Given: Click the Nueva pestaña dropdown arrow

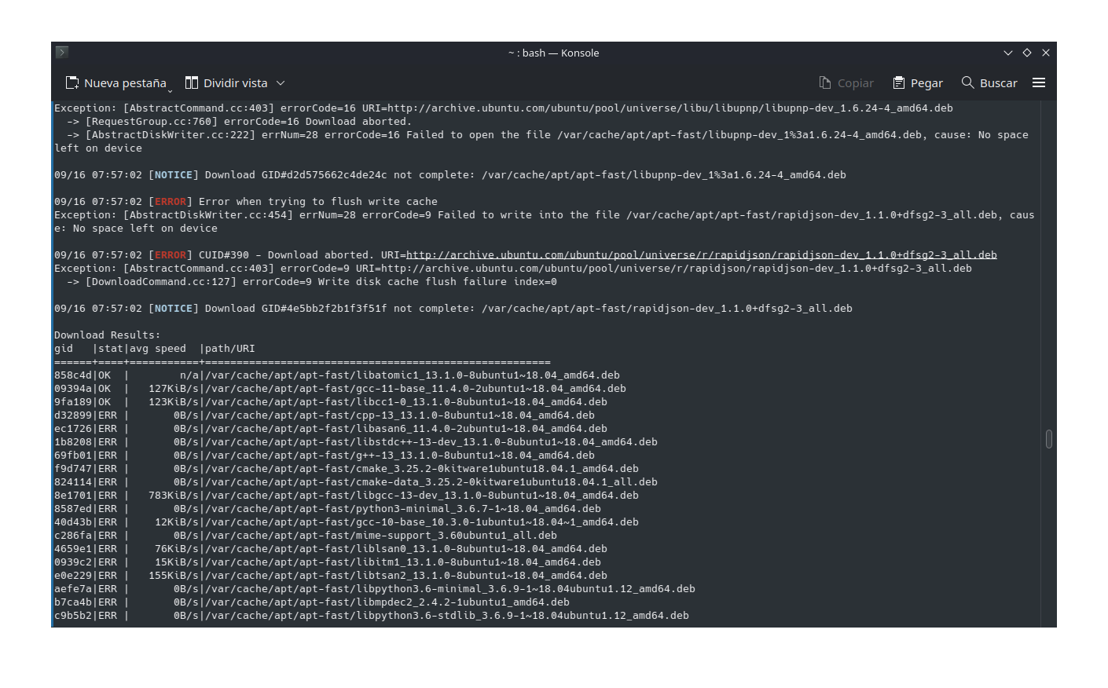Looking at the screenshot, I should click(x=170, y=91).
